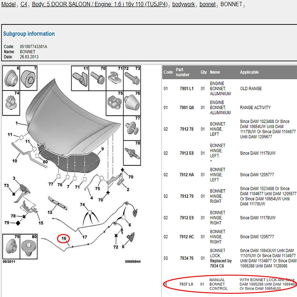Open the C4 breadcrumb link
The height and width of the screenshot is (297, 297).
coord(24,4)
